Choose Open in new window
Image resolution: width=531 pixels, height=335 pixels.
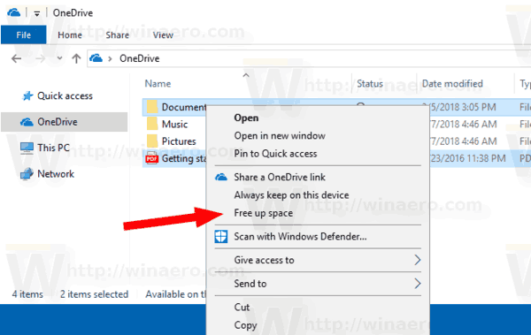click(280, 136)
